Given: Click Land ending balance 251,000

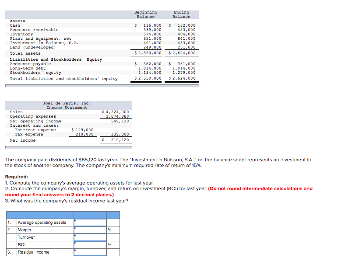Looking at the screenshot, I should tap(187, 47).
